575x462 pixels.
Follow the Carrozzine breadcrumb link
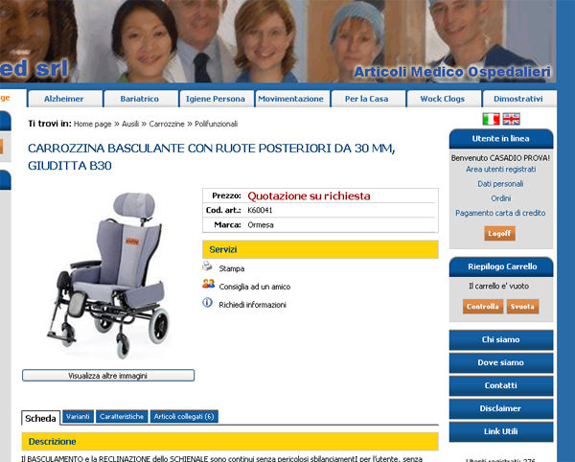tap(167, 124)
